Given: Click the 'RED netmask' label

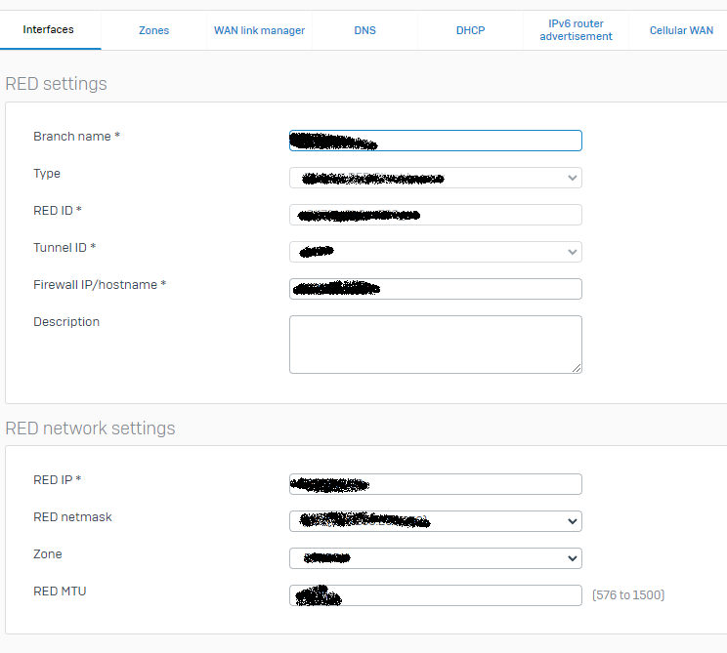Looking at the screenshot, I should pyautogui.click(x=72, y=517).
